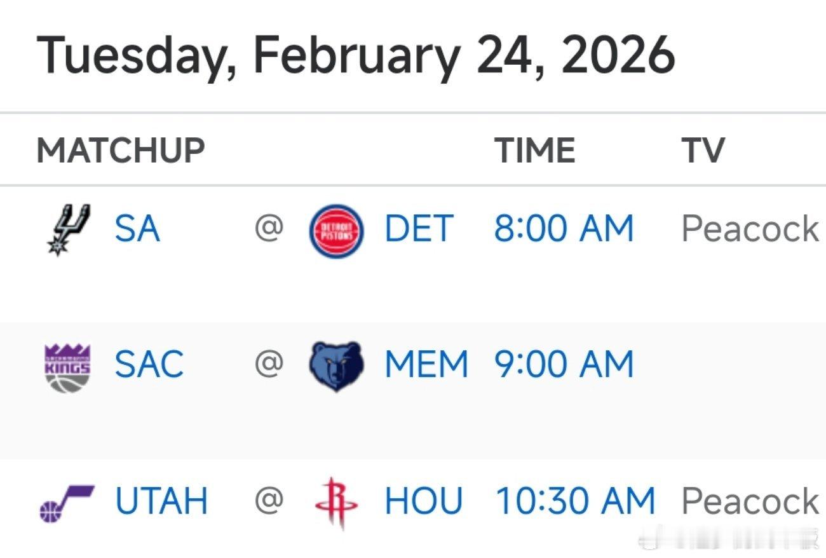Select the 8:00 AM game time link

pos(564,229)
